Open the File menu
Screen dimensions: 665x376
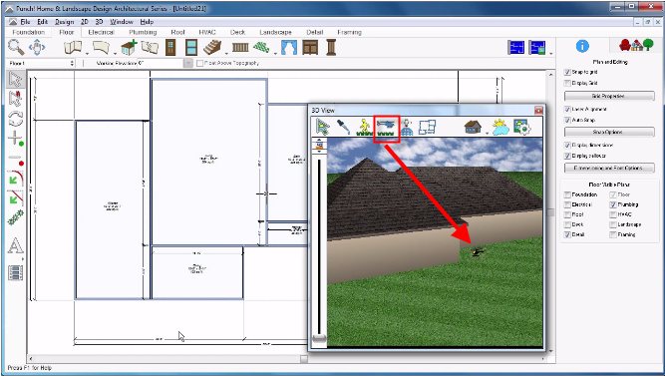(25, 22)
